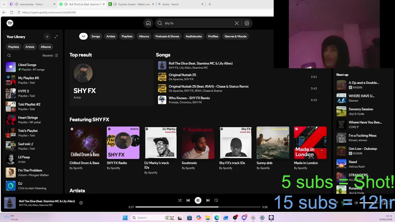This screenshot has height=222, width=395.
Task: Select the Playlists search filter
Action: pyautogui.click(x=127, y=36)
